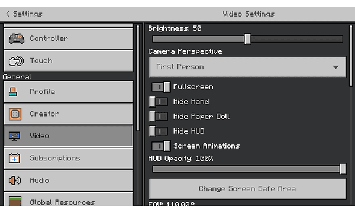Turn off Screen Animations toggle

pyautogui.click(x=161, y=146)
